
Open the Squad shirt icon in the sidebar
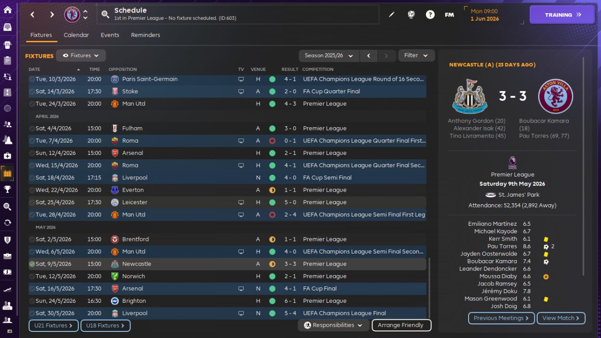coord(8,45)
